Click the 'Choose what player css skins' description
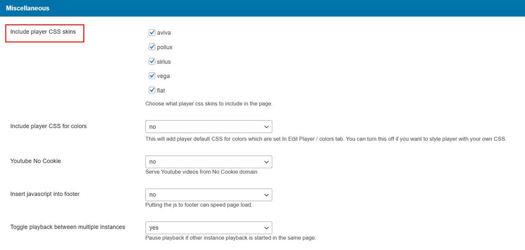 [209, 104]
